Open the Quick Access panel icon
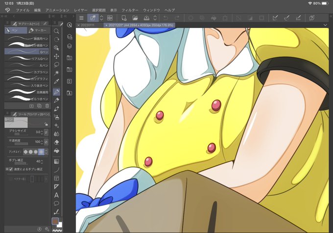 coord(70,25)
